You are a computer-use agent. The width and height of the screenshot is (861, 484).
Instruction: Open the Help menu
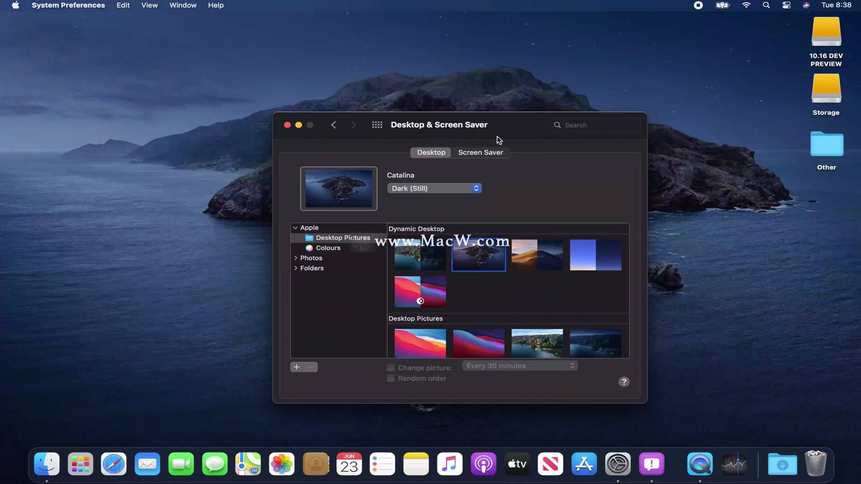click(x=216, y=5)
